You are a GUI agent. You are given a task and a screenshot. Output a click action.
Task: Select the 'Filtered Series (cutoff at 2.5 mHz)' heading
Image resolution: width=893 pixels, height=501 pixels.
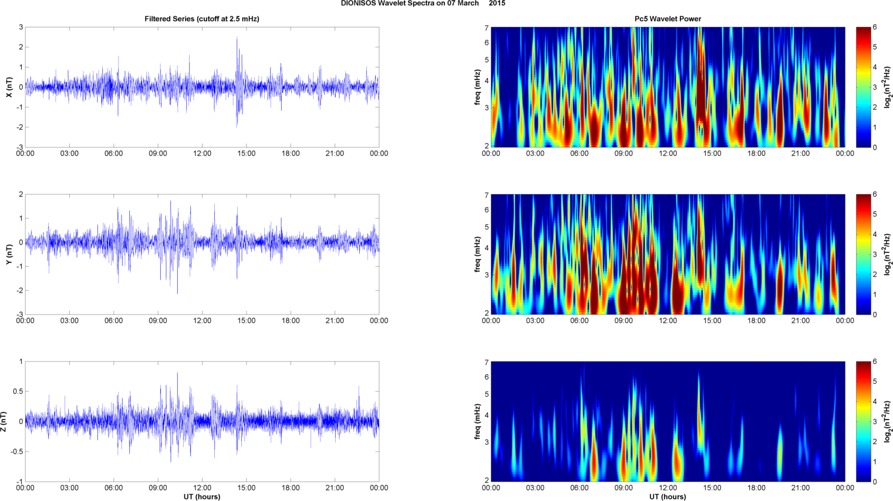click(x=202, y=19)
